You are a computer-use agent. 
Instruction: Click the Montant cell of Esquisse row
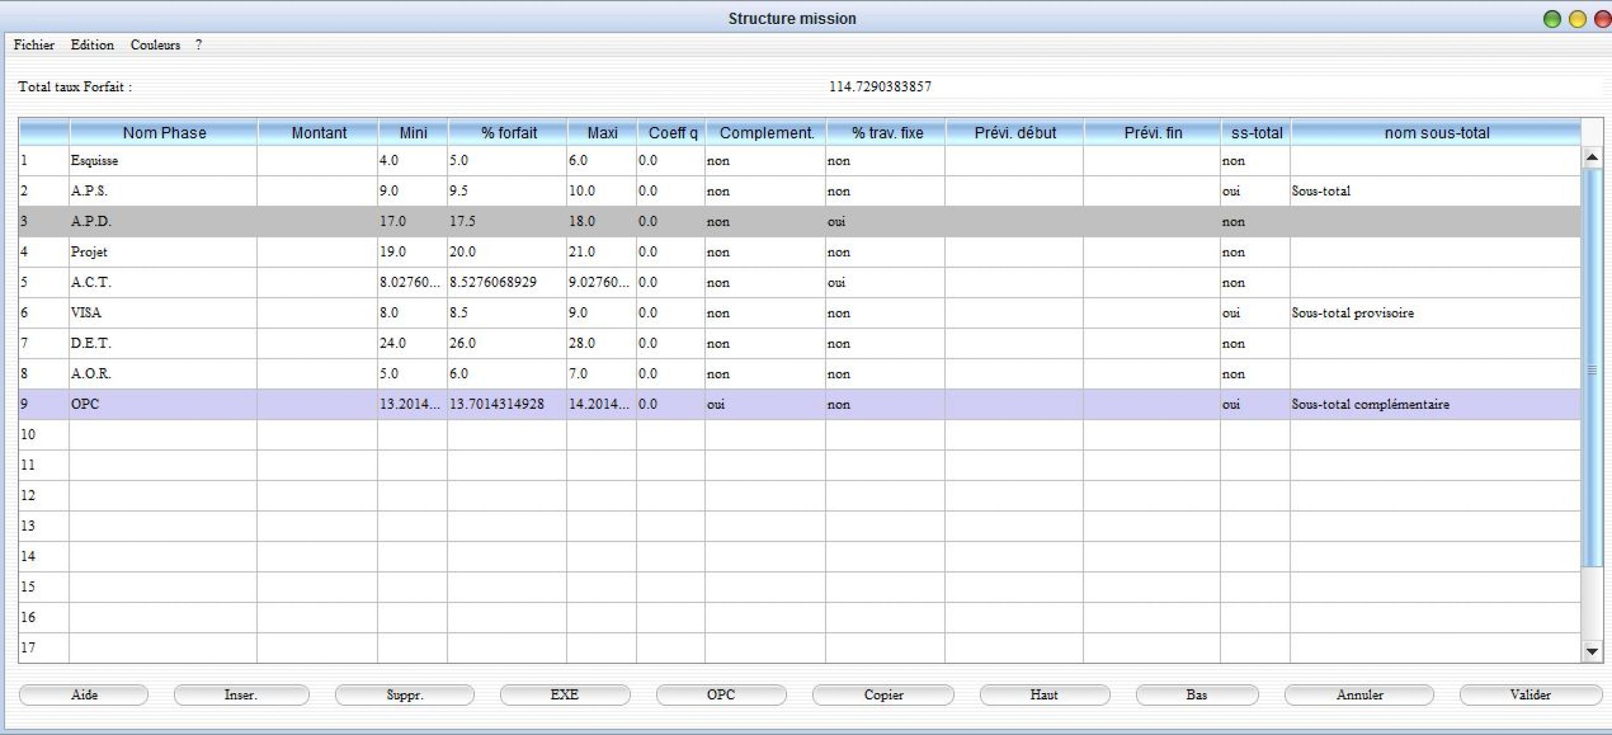click(317, 161)
